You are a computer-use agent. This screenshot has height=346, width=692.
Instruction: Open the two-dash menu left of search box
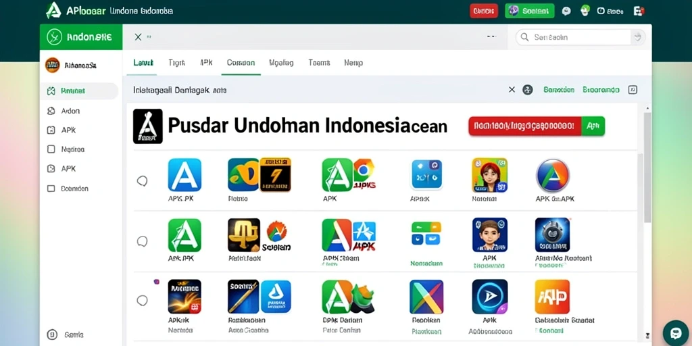pyautogui.click(x=492, y=36)
